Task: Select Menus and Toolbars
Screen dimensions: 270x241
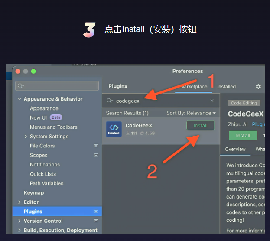Action: [54, 127]
